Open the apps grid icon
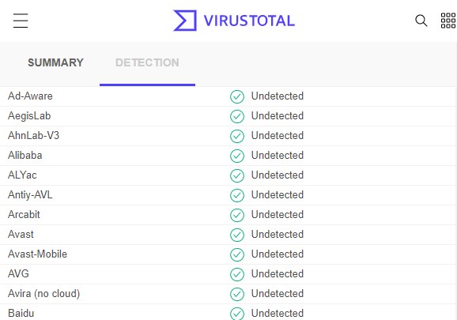457x320 pixels. point(448,21)
